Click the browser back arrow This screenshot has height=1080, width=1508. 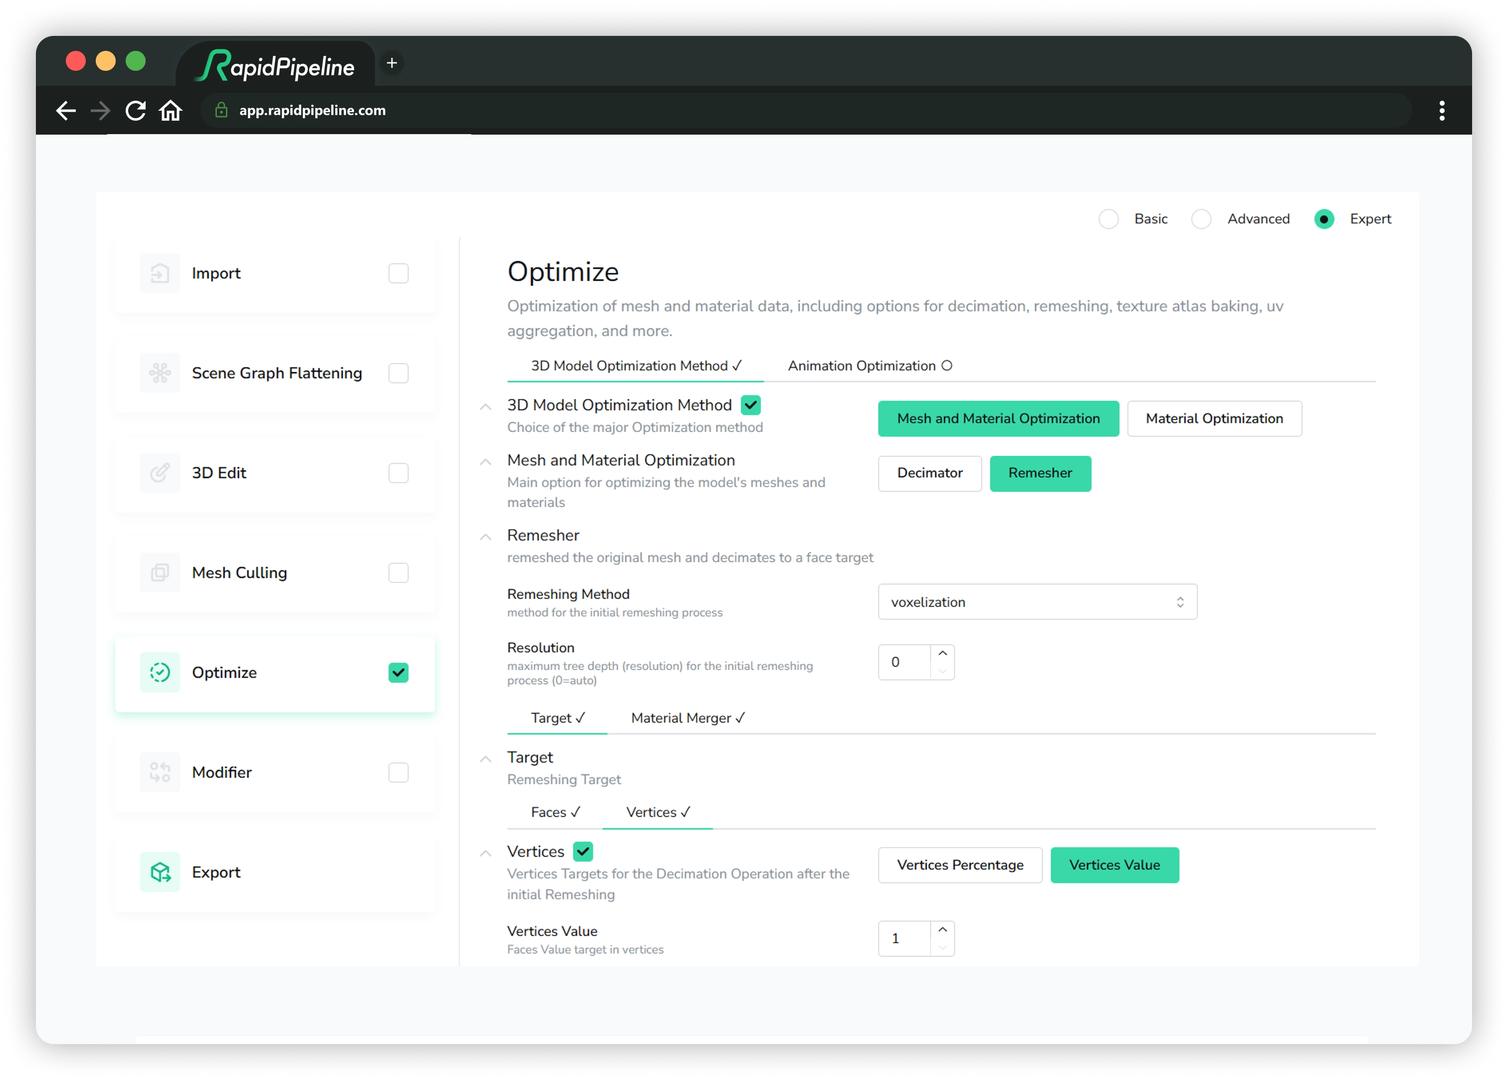point(66,110)
